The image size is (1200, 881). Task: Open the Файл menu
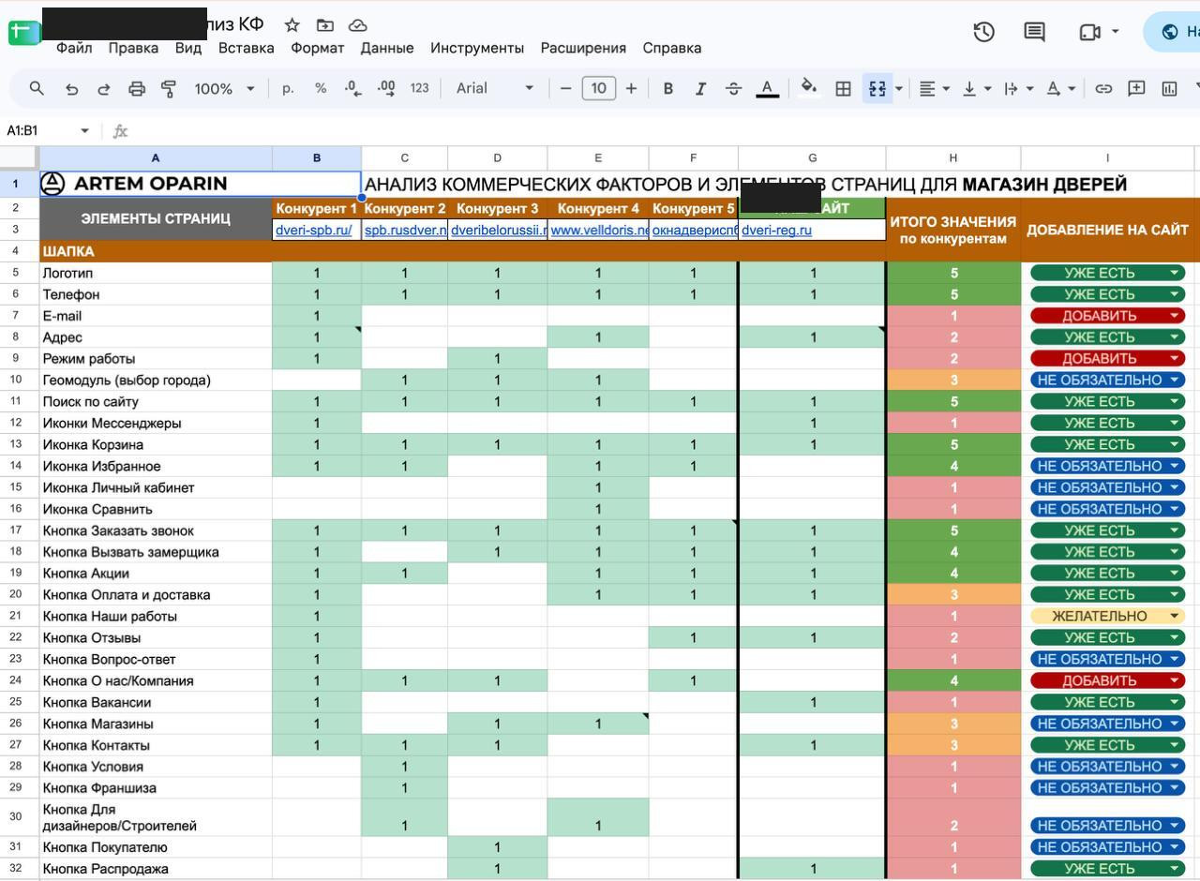coord(74,48)
